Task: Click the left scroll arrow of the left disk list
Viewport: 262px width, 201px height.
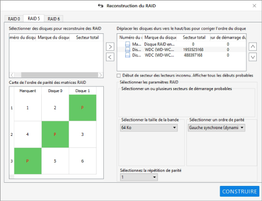Action: [12, 75]
